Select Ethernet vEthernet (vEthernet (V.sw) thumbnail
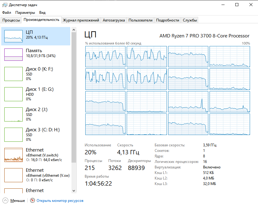 point(13,175)
